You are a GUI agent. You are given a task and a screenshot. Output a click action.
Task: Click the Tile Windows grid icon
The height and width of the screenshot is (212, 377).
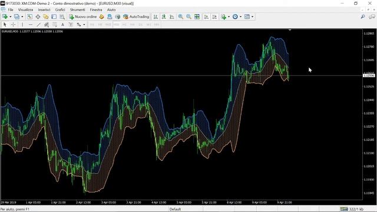[x=197, y=16]
